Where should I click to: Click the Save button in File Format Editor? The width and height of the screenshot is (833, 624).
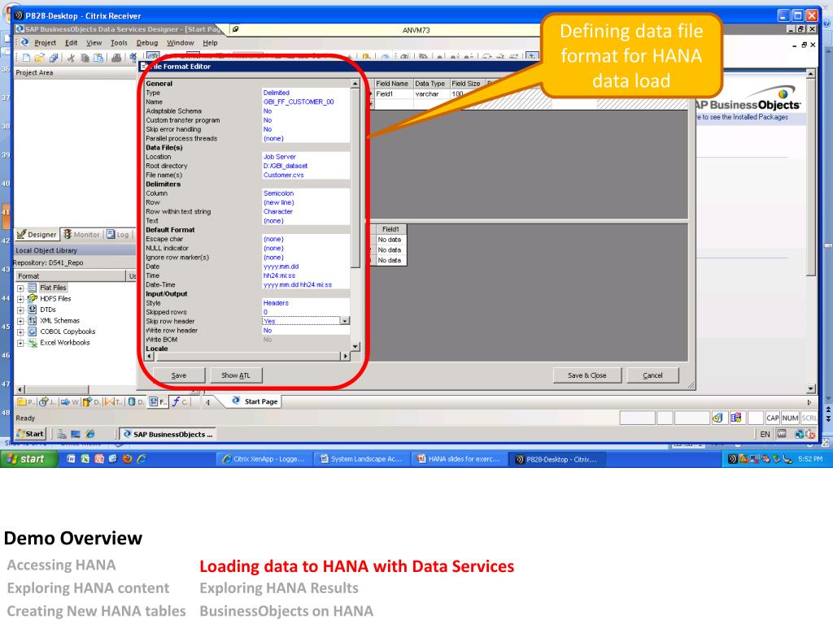click(x=179, y=375)
